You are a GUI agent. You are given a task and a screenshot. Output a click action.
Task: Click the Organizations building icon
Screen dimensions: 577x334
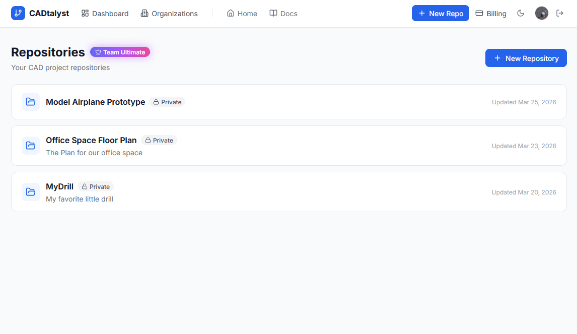143,13
